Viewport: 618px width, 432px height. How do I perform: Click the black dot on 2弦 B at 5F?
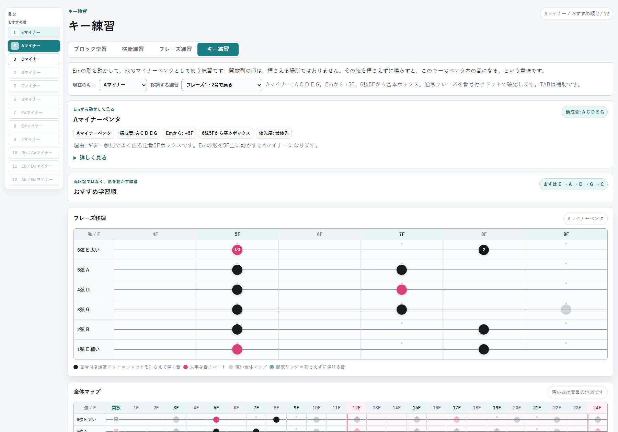237,329
